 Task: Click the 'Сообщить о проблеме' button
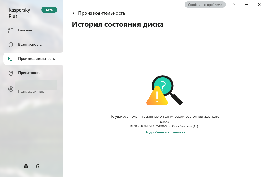tap(205, 4)
